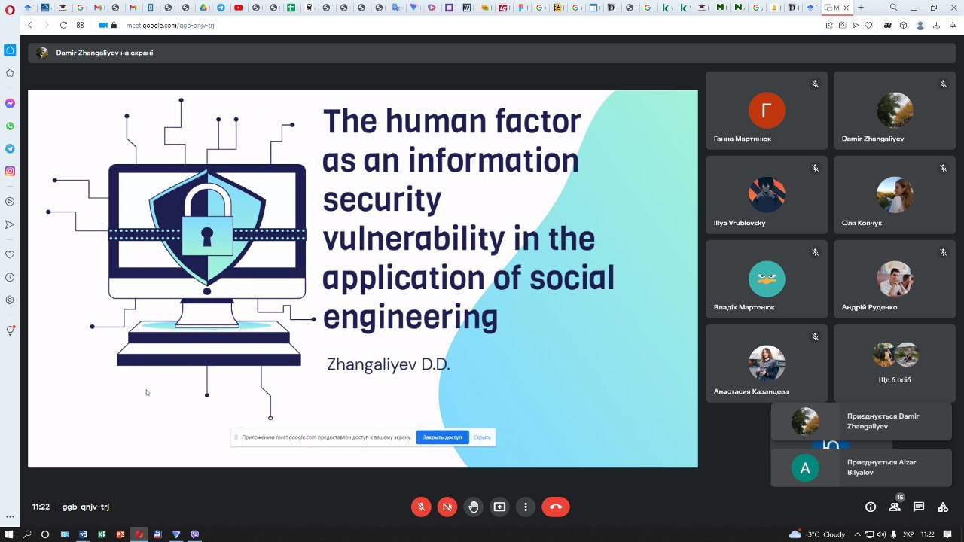This screenshot has width=964, height=542.
Task: Open the chat messages panel
Action: (x=919, y=507)
